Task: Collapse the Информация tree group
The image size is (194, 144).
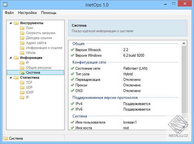Action: click(11, 58)
